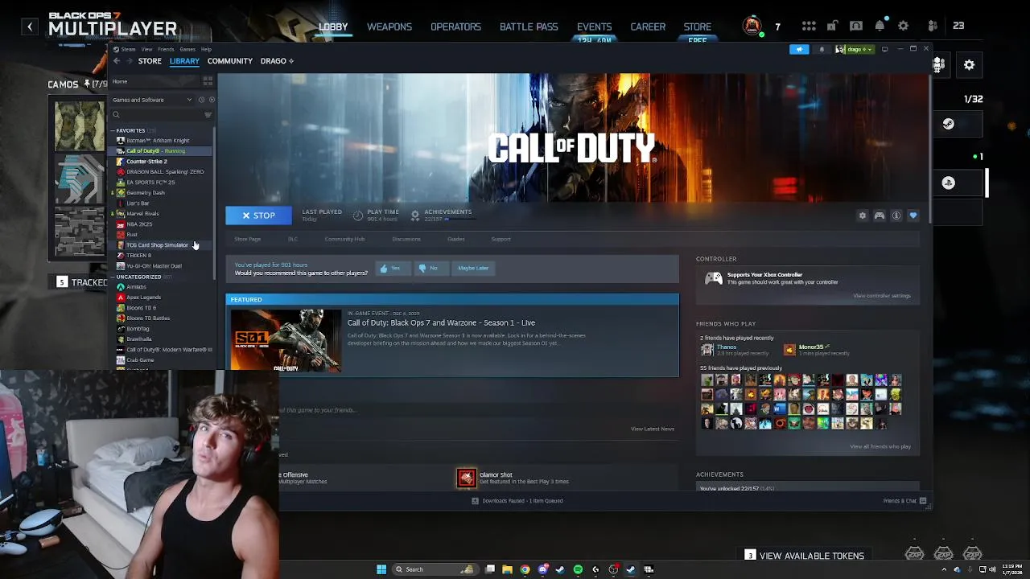Image resolution: width=1030 pixels, height=579 pixels.
Task: Click the Library Home button
Action: tap(154, 81)
